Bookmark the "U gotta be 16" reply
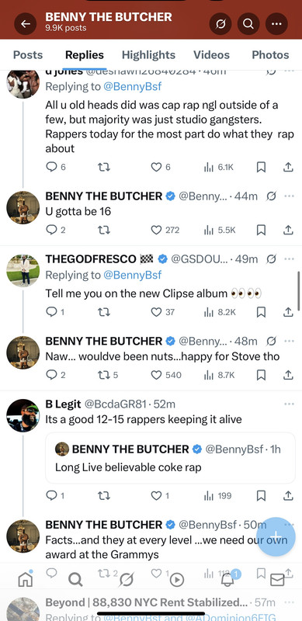Viewport: 302px width, 621px height. tap(261, 230)
